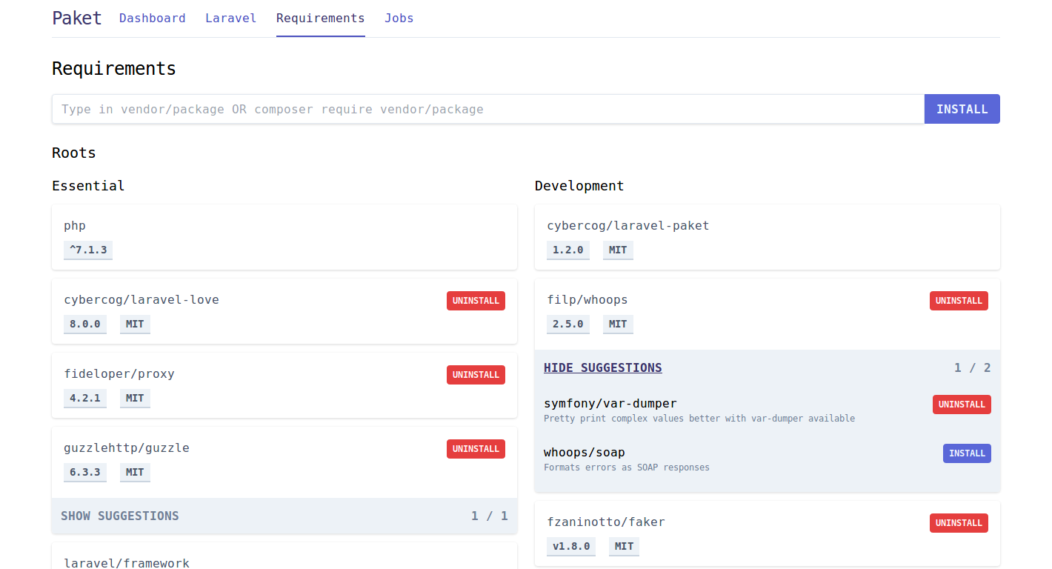Focus the vendor/package input field
1052x569 pixels.
[488, 109]
